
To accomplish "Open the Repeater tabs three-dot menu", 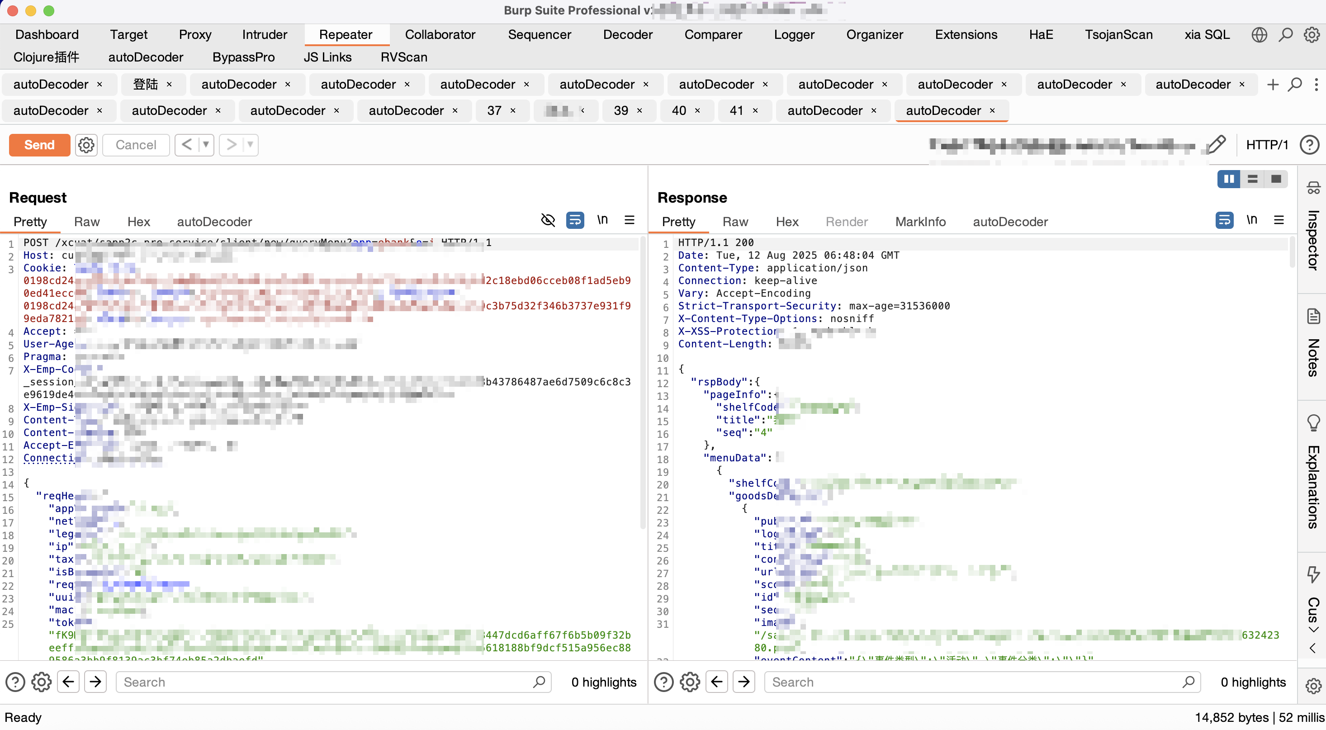I will [1316, 85].
